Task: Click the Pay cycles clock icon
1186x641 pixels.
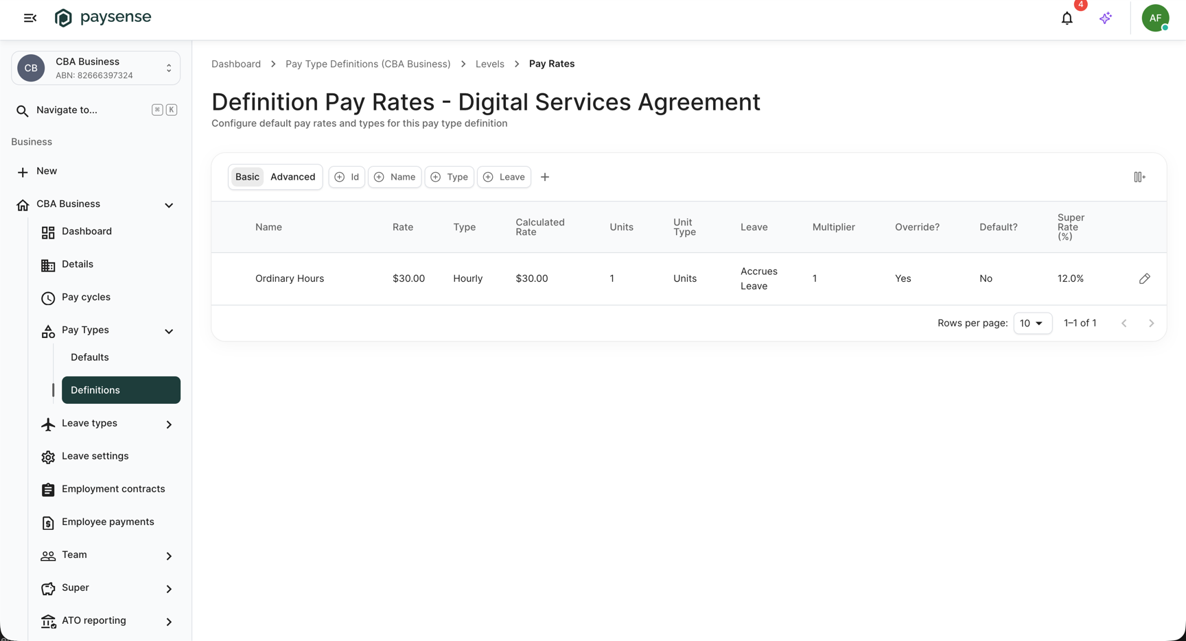Action: 48,298
